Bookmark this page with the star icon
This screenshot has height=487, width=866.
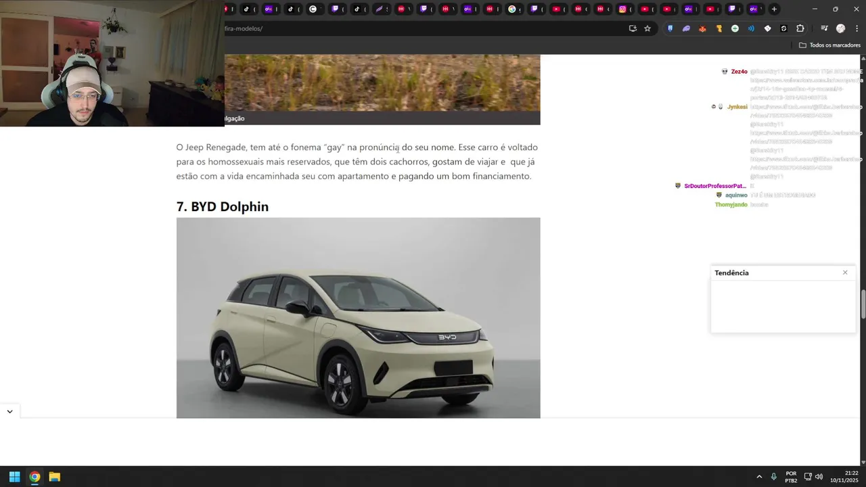click(647, 28)
